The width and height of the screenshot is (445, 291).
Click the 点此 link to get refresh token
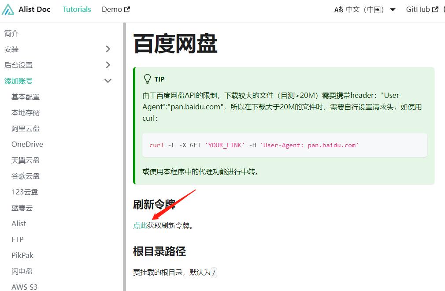click(139, 225)
